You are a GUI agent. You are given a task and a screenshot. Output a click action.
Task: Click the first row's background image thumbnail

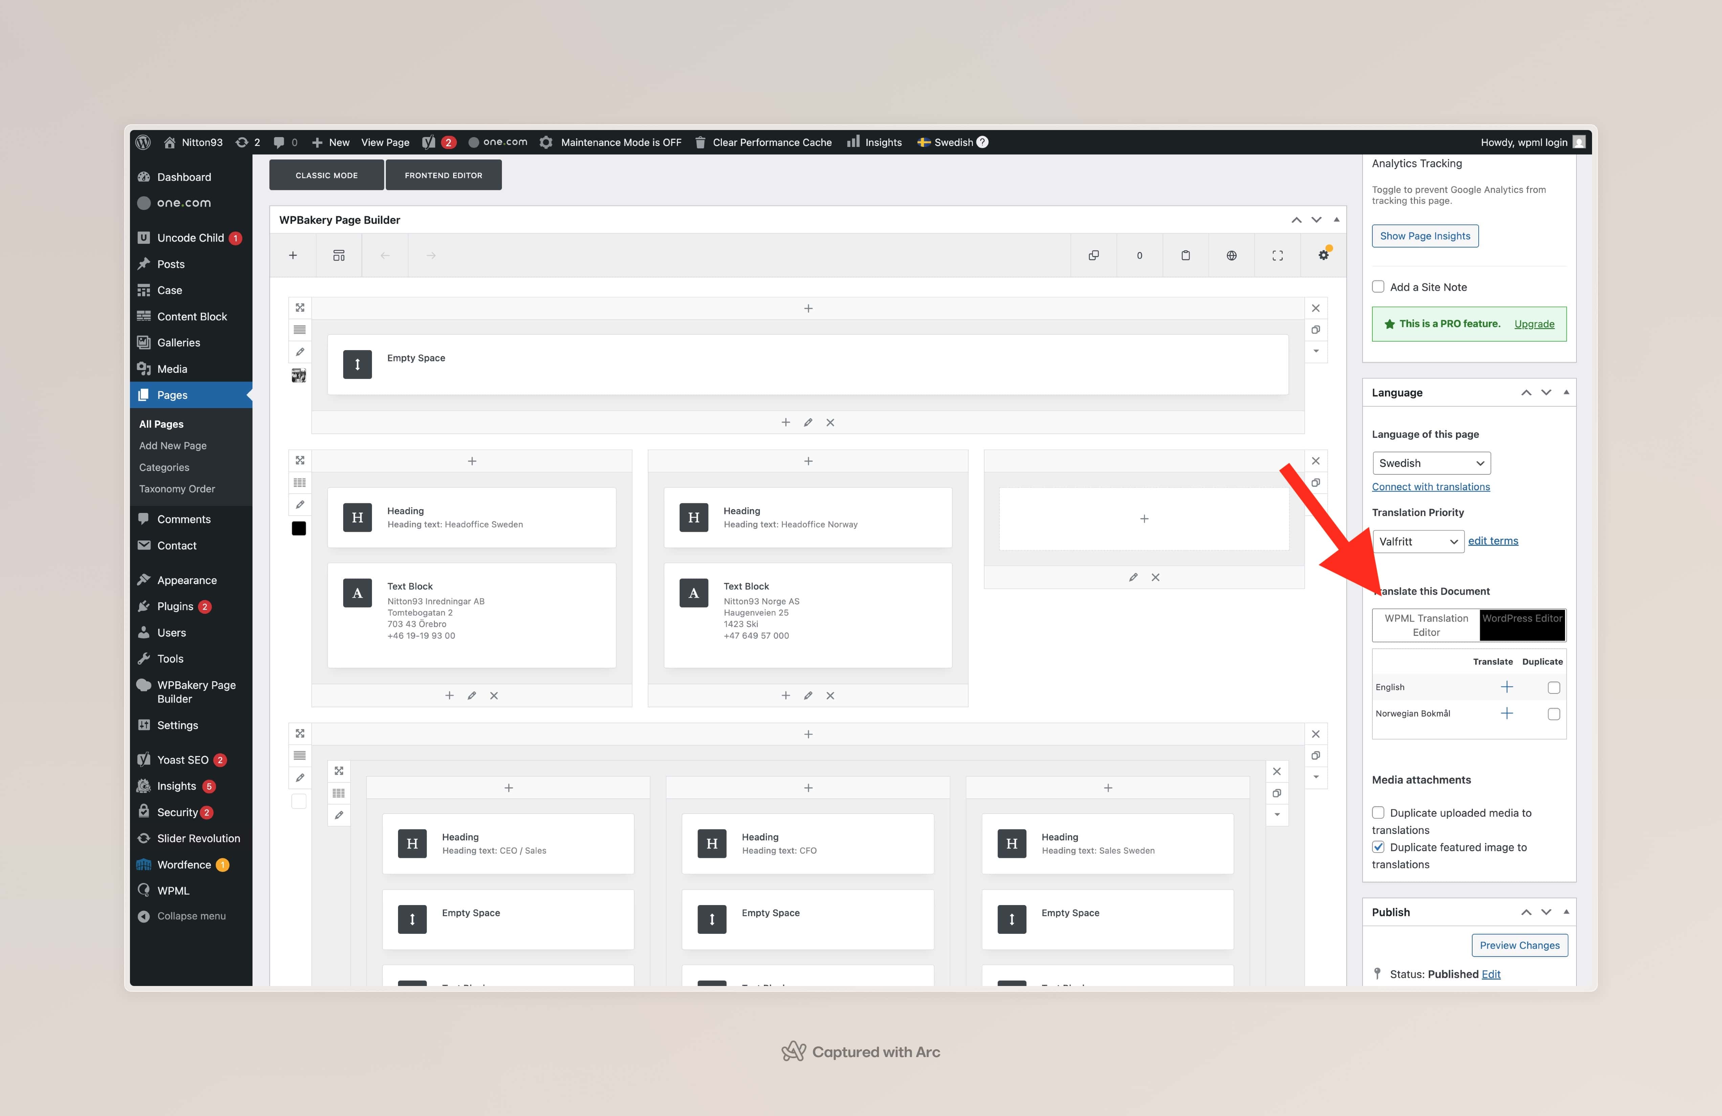[299, 375]
